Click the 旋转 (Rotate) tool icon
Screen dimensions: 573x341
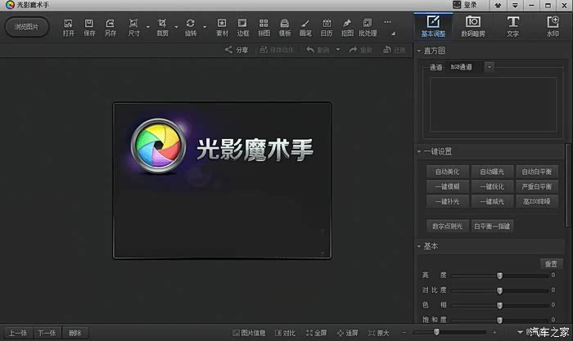click(191, 26)
